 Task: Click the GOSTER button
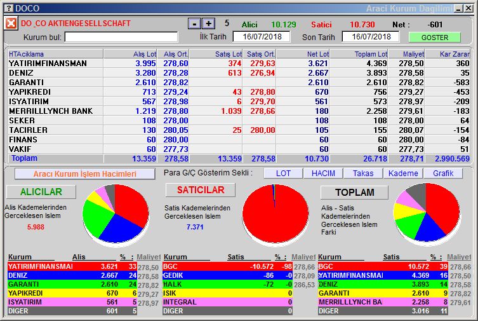(435, 38)
